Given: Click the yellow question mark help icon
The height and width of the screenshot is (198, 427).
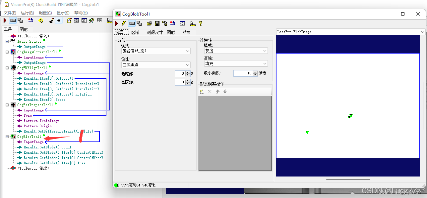Looking at the screenshot, I should [200, 23].
